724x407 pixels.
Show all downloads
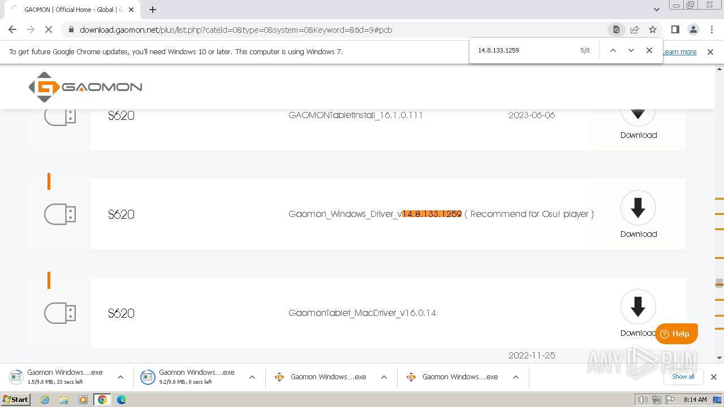683,376
